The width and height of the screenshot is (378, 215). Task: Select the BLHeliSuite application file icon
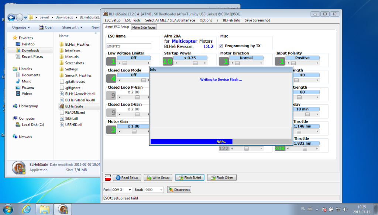click(62, 106)
